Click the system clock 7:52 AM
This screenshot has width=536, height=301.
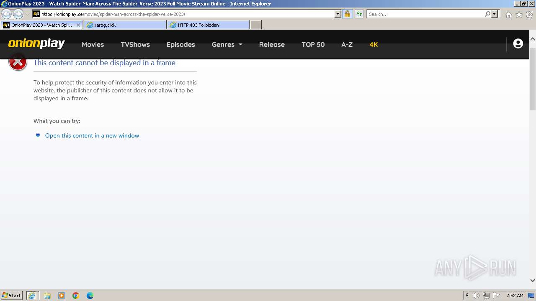point(515,296)
